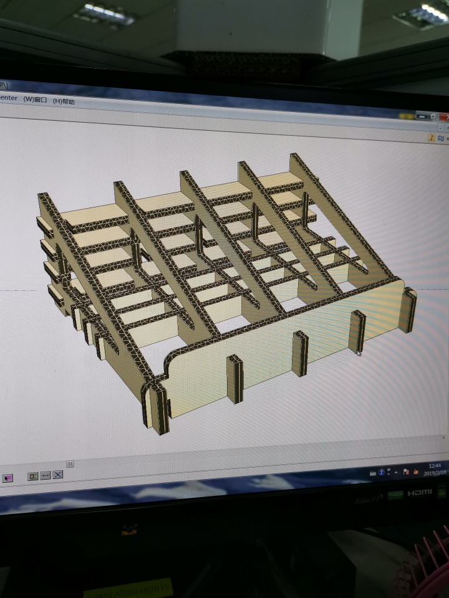Open the flag notification tray icon
This screenshot has width=449, height=598.
tap(405, 472)
